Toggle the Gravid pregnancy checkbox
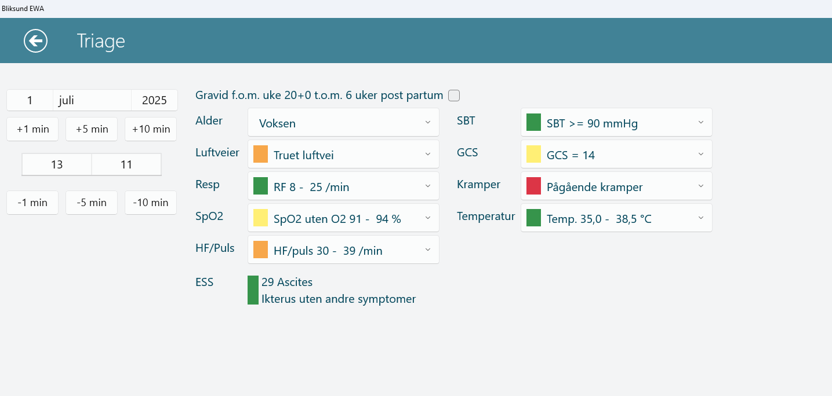The height and width of the screenshot is (396, 832). tap(454, 96)
